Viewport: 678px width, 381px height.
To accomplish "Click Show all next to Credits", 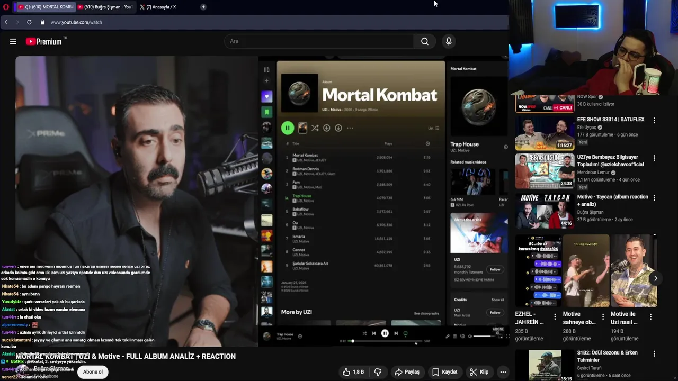I will pyautogui.click(x=498, y=300).
